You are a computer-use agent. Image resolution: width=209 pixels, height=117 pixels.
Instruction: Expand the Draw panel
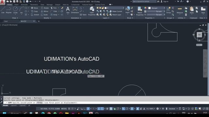coord(15,18)
